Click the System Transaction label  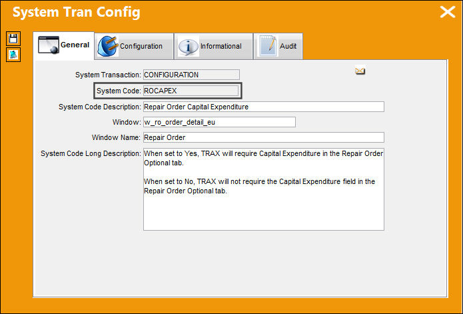(108, 75)
